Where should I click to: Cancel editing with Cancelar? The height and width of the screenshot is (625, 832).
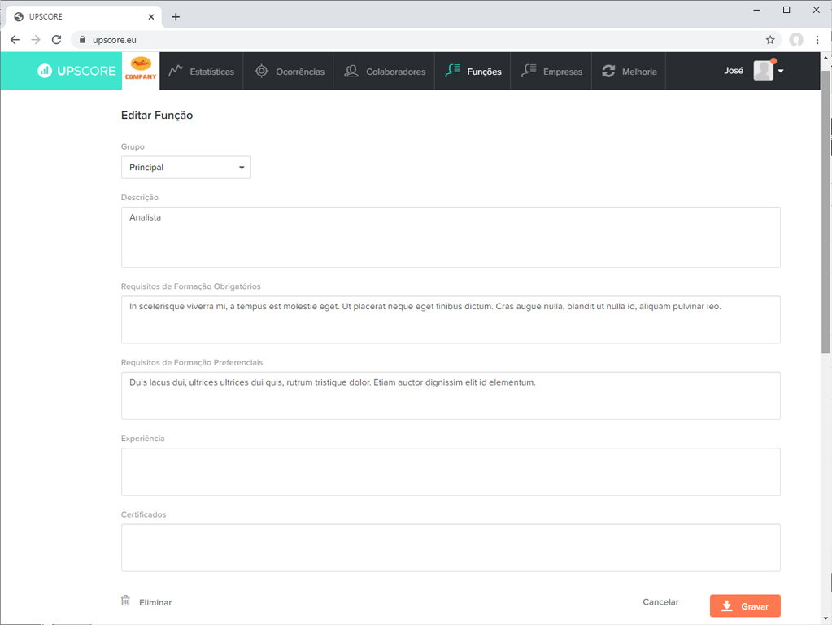[x=660, y=601]
